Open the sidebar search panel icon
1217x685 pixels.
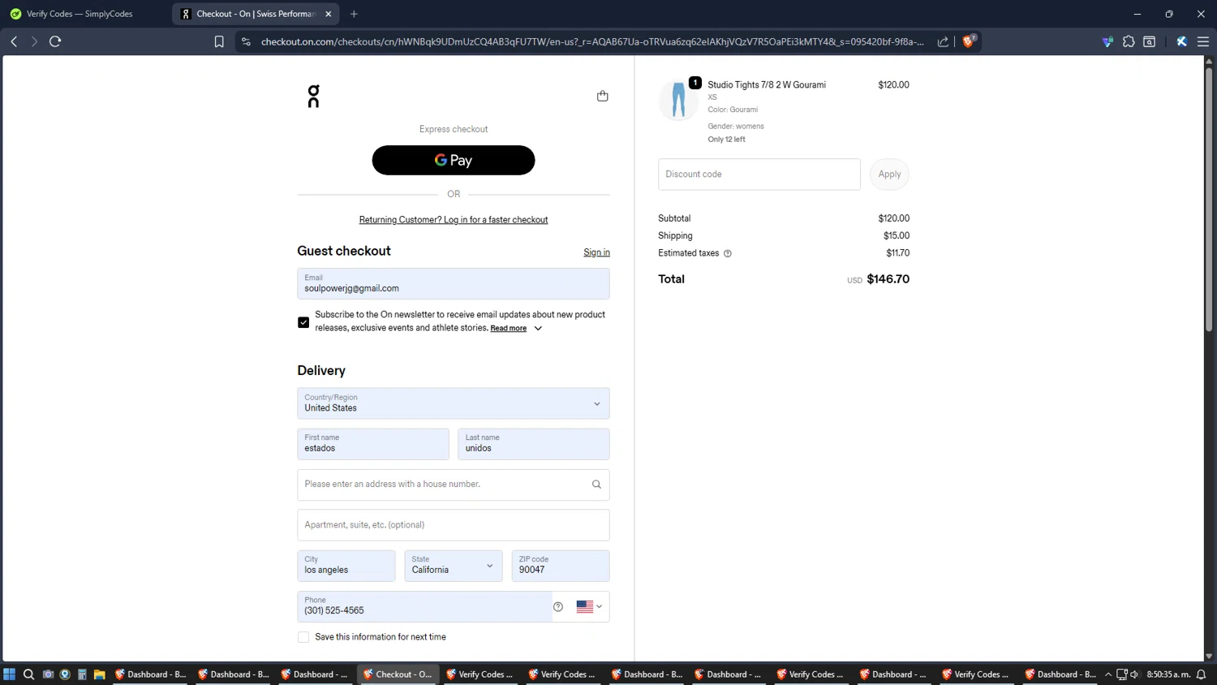click(x=1150, y=41)
